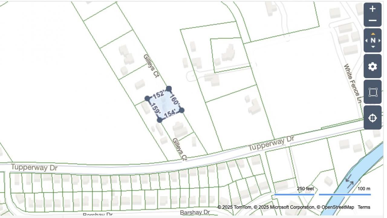
Task: Click the zoom in plus button
Action: pyautogui.click(x=372, y=9)
